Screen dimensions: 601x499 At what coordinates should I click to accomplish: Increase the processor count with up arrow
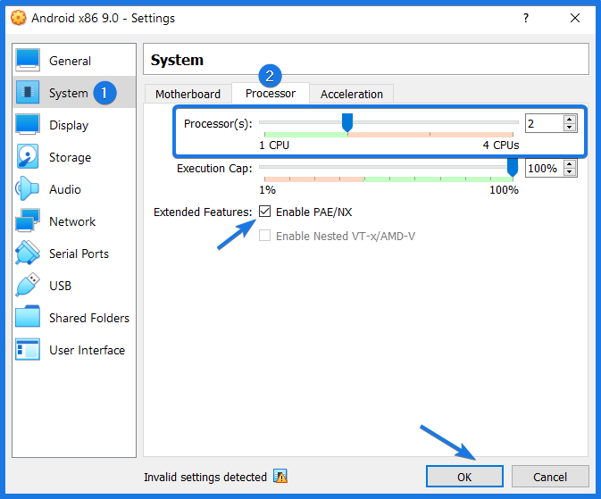pyautogui.click(x=570, y=120)
